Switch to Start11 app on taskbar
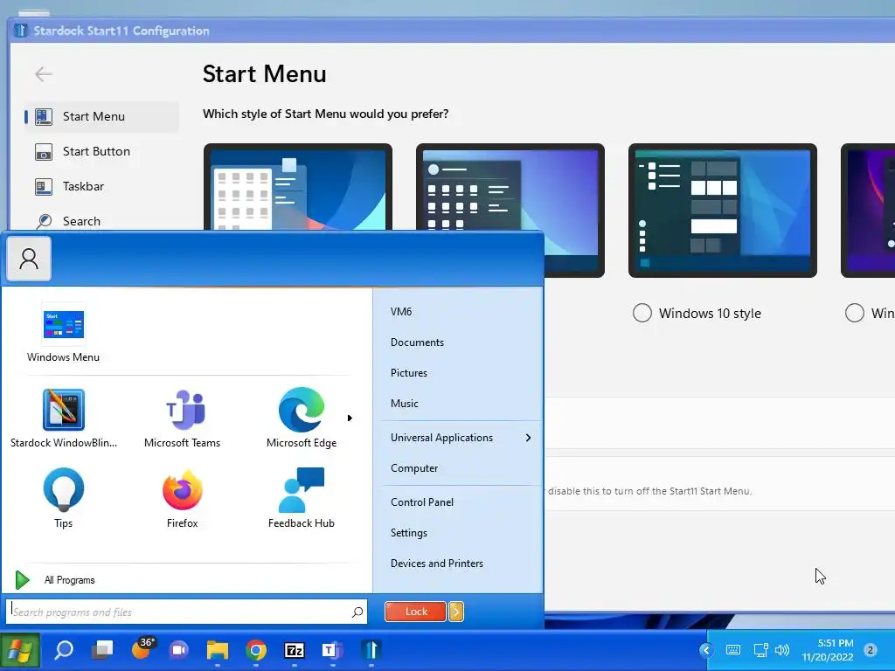The height and width of the screenshot is (671, 895). point(371,650)
